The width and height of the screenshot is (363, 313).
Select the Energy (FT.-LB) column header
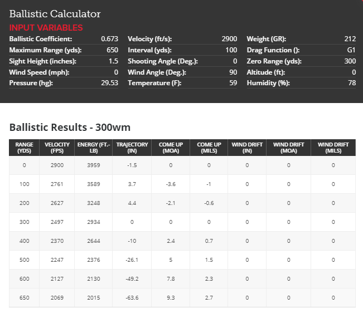click(x=94, y=148)
